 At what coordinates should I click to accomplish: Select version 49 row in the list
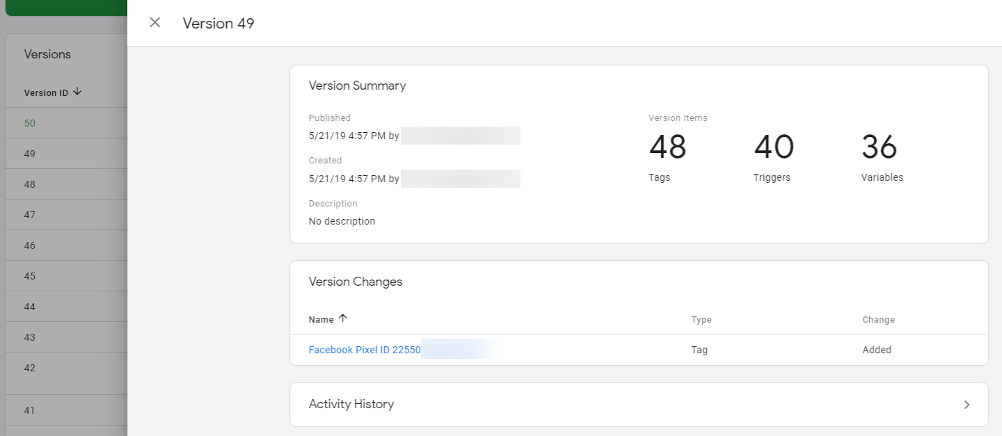pyautogui.click(x=30, y=154)
